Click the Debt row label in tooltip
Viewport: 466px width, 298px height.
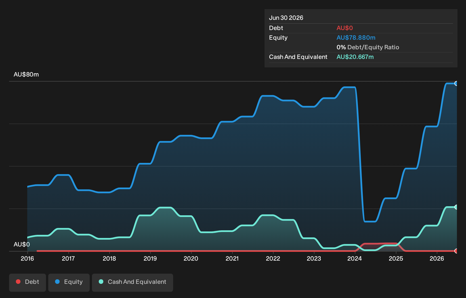(x=276, y=28)
